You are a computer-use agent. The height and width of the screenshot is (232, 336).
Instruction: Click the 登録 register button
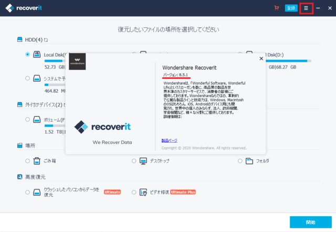pos(291,8)
